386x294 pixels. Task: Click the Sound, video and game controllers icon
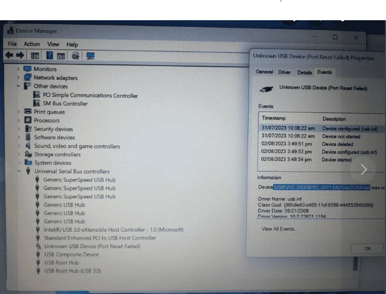click(x=28, y=146)
